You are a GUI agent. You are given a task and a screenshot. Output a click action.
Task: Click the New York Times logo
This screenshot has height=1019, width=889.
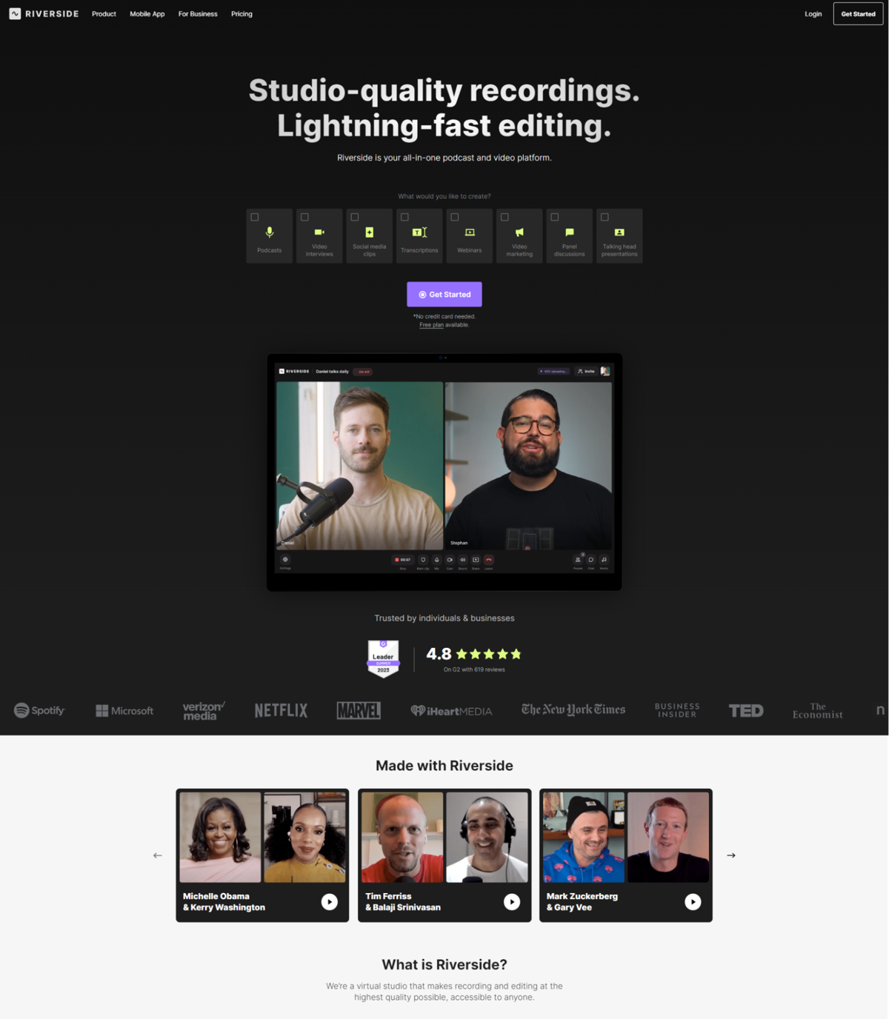(573, 709)
